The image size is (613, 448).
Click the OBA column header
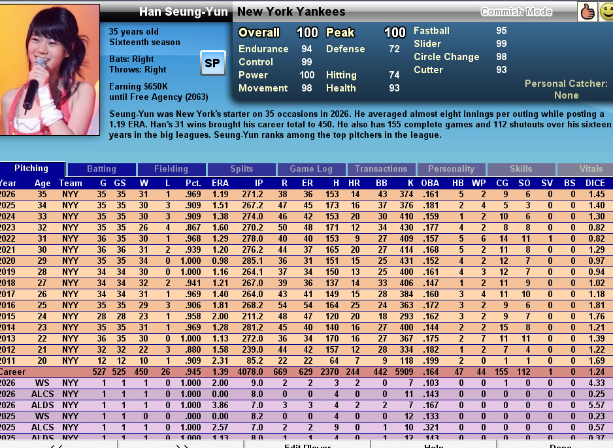430,184
